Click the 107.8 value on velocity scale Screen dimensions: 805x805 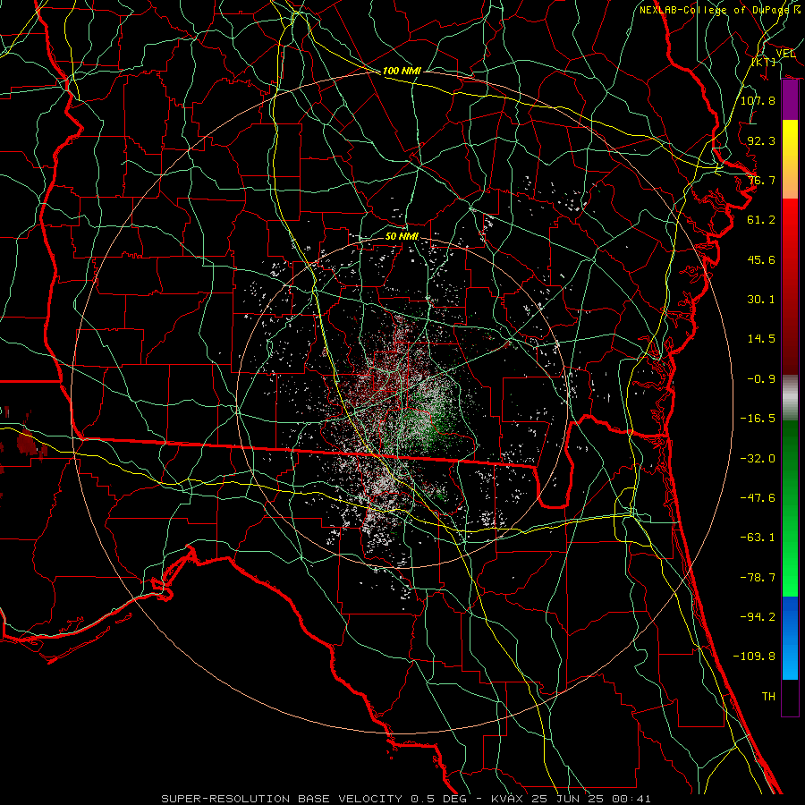point(758,100)
